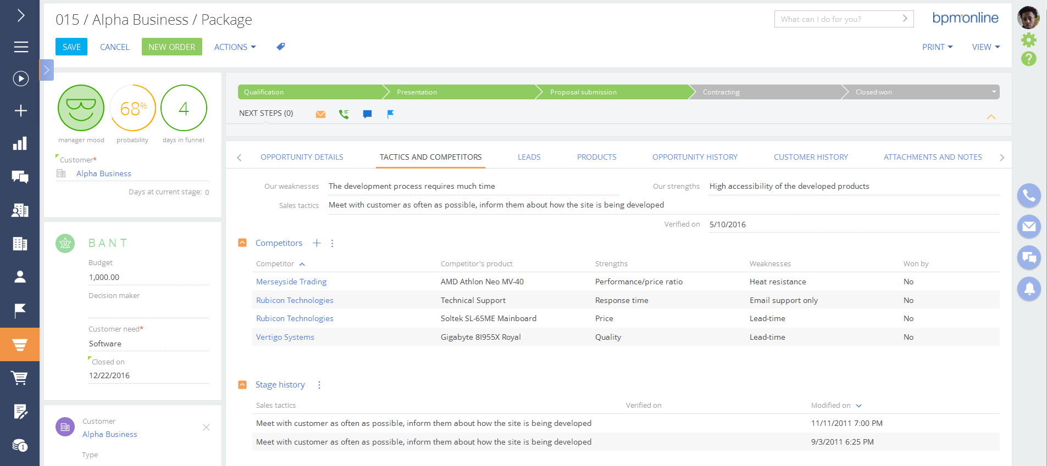The width and height of the screenshot is (1047, 466).
Task: Open Competitors detail three-dot menu
Action: (x=332, y=243)
